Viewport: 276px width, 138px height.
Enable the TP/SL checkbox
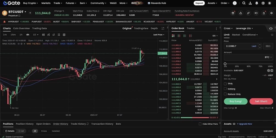tap(225, 84)
